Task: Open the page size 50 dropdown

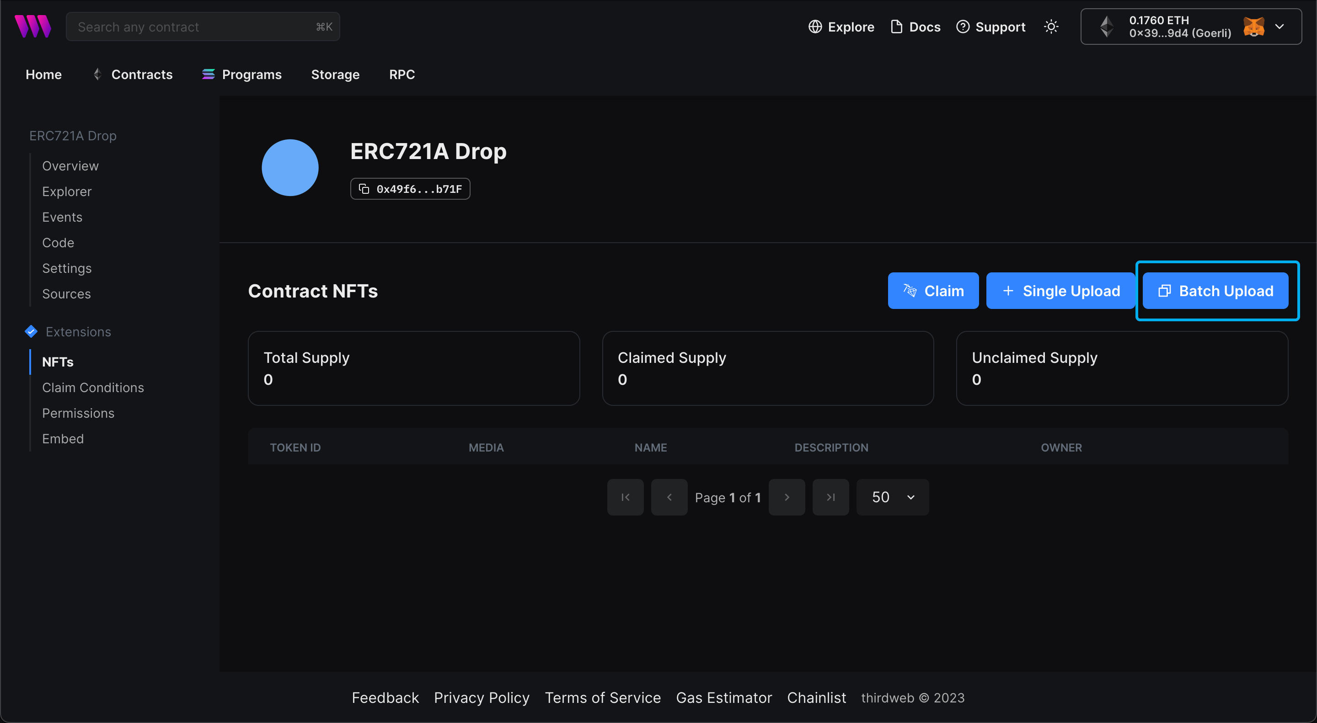Action: [892, 497]
